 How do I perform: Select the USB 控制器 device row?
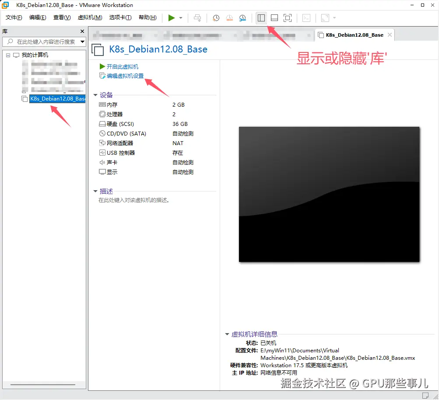click(146, 153)
